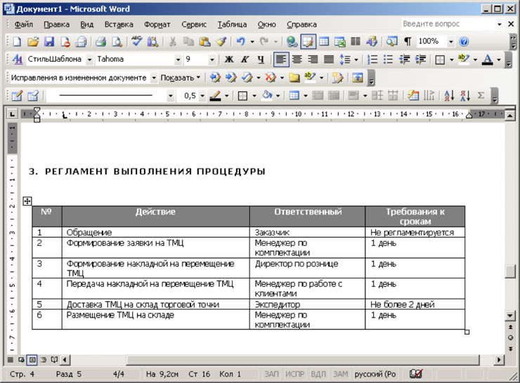
Task: Click the table move handle
Action: pyautogui.click(x=27, y=201)
